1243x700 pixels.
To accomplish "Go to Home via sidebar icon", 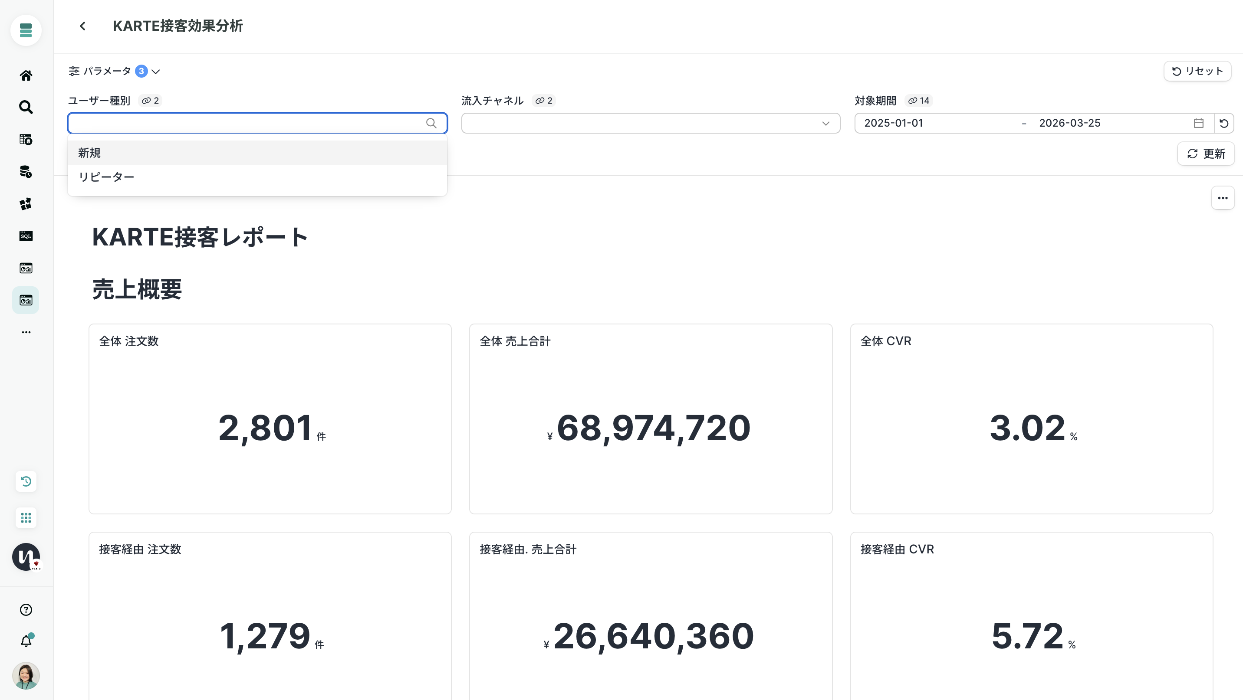I will (x=26, y=75).
